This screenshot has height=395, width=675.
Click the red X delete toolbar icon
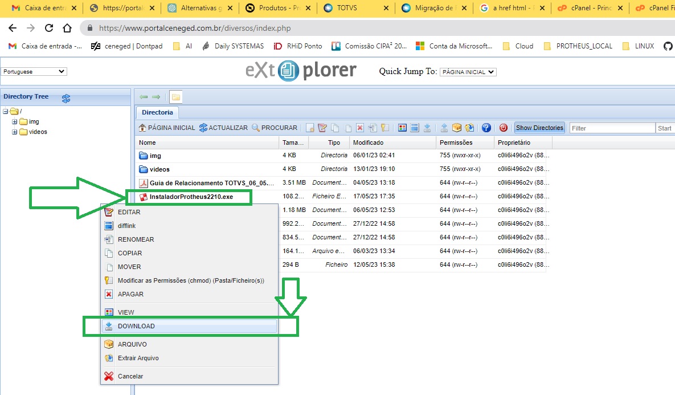point(360,128)
